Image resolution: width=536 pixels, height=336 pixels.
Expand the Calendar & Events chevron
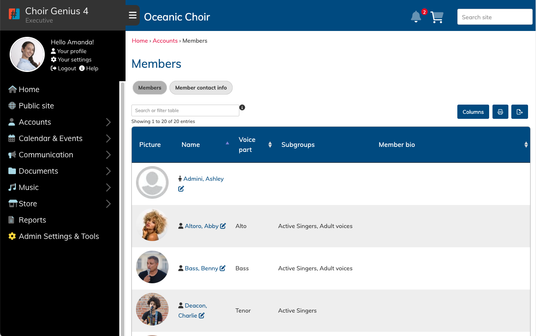pos(108,139)
